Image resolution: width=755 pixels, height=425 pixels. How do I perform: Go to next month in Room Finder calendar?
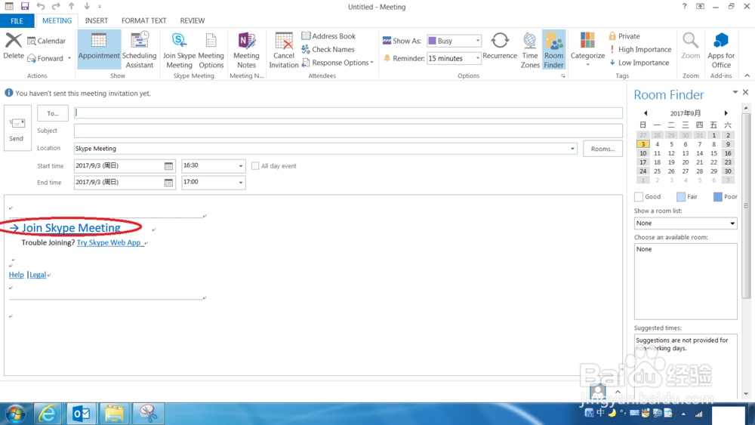tap(726, 113)
